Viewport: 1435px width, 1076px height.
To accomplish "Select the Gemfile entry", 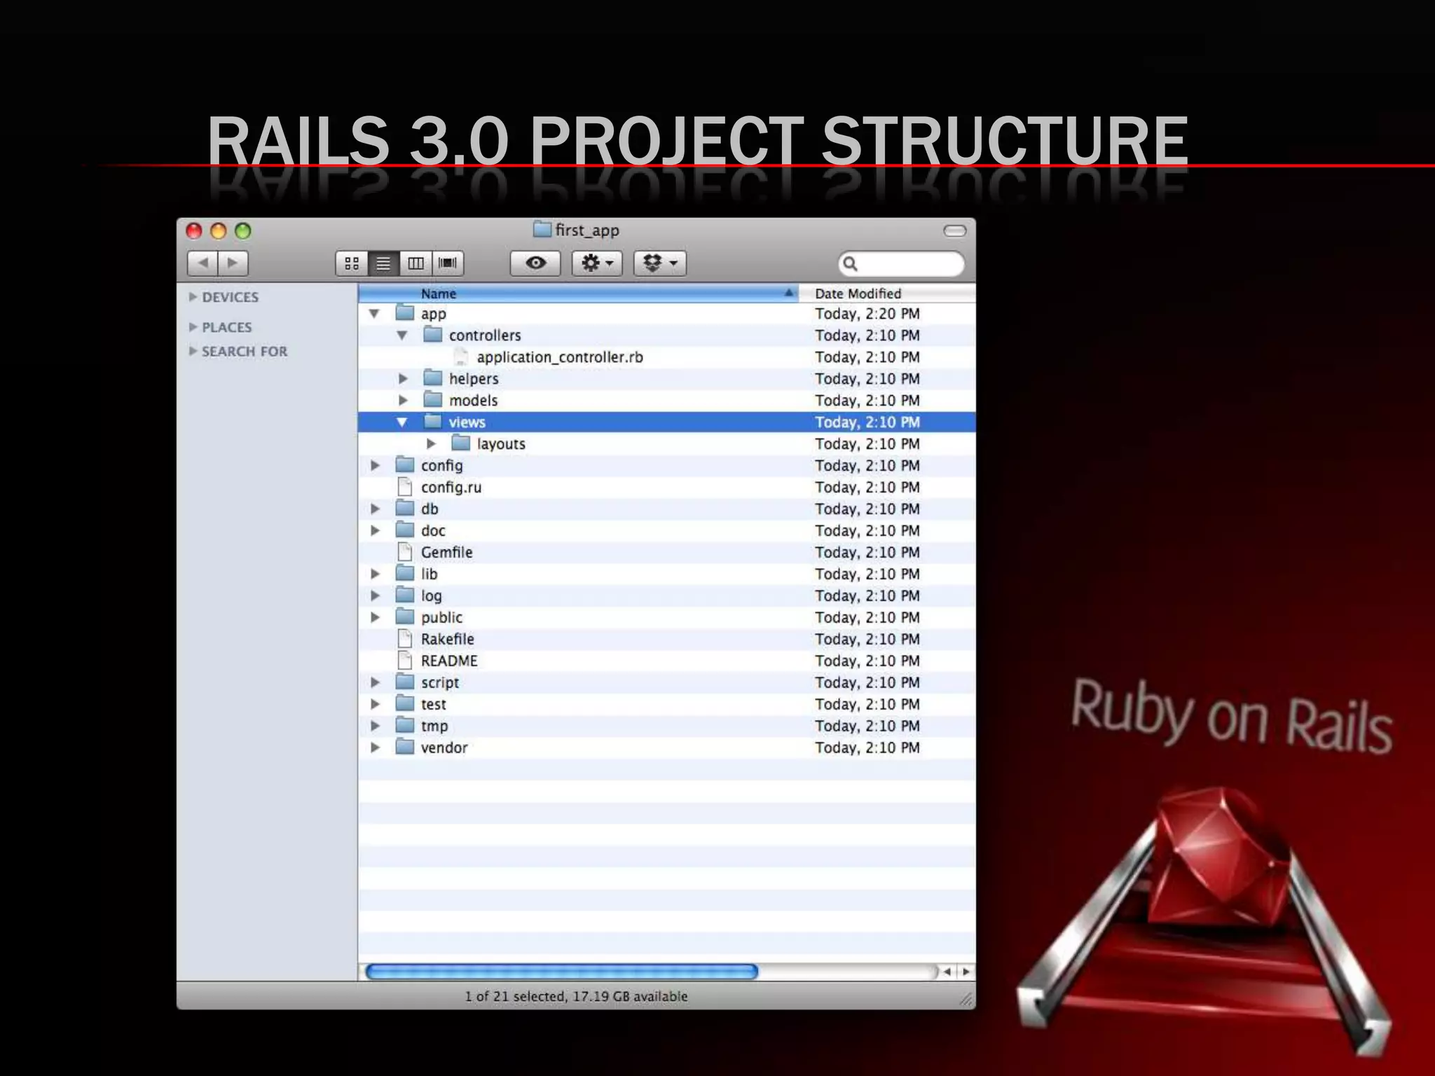I will (x=446, y=553).
